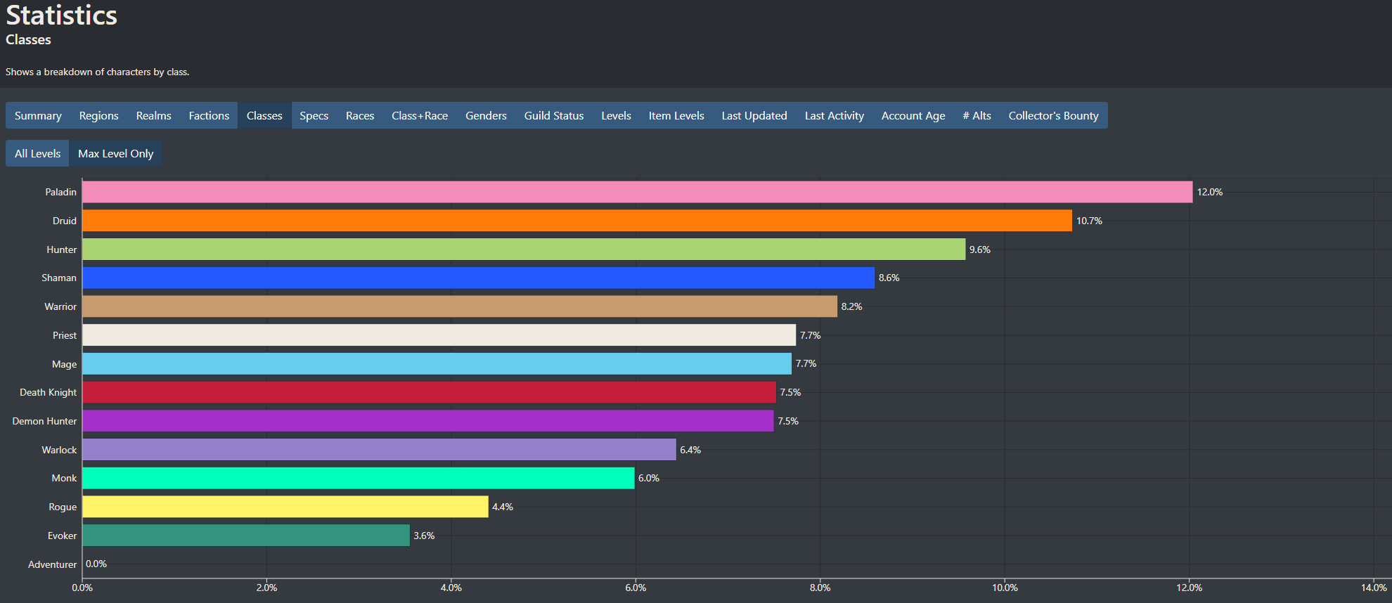Click the 8.6% value label
The width and height of the screenshot is (1392, 603).
pyautogui.click(x=889, y=278)
